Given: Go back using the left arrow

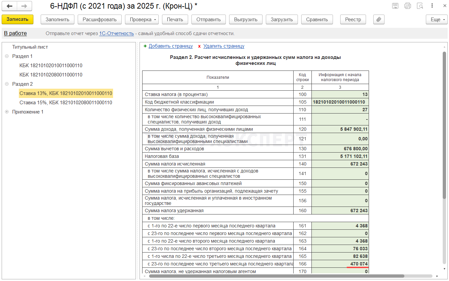Looking at the screenshot, I should pyautogui.click(x=10, y=6).
